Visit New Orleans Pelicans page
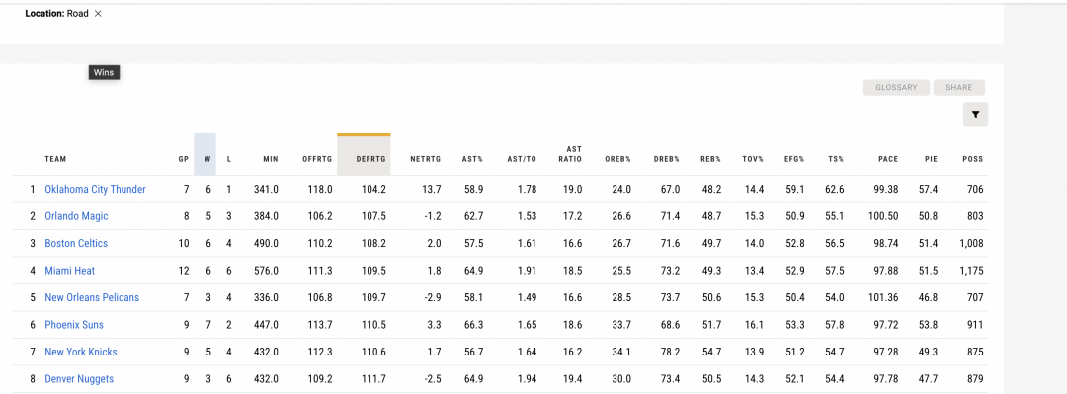 (92, 297)
